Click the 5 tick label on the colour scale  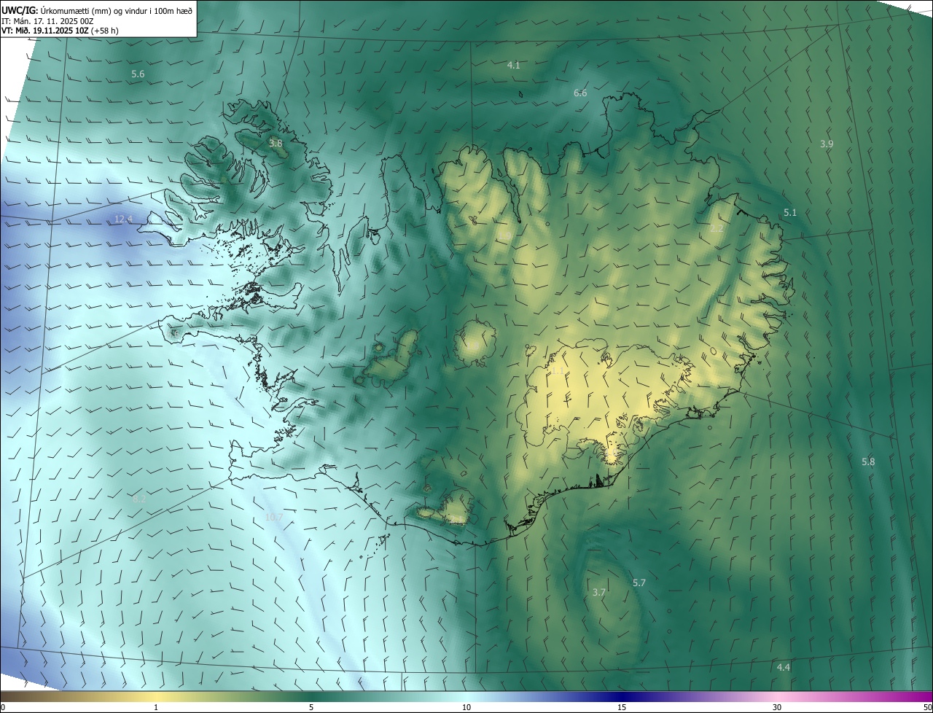311,707
